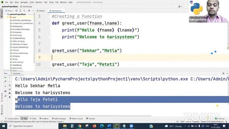This screenshot has width=229, height=129.
Task: Open the Python Console tool window
Action: point(76,119)
